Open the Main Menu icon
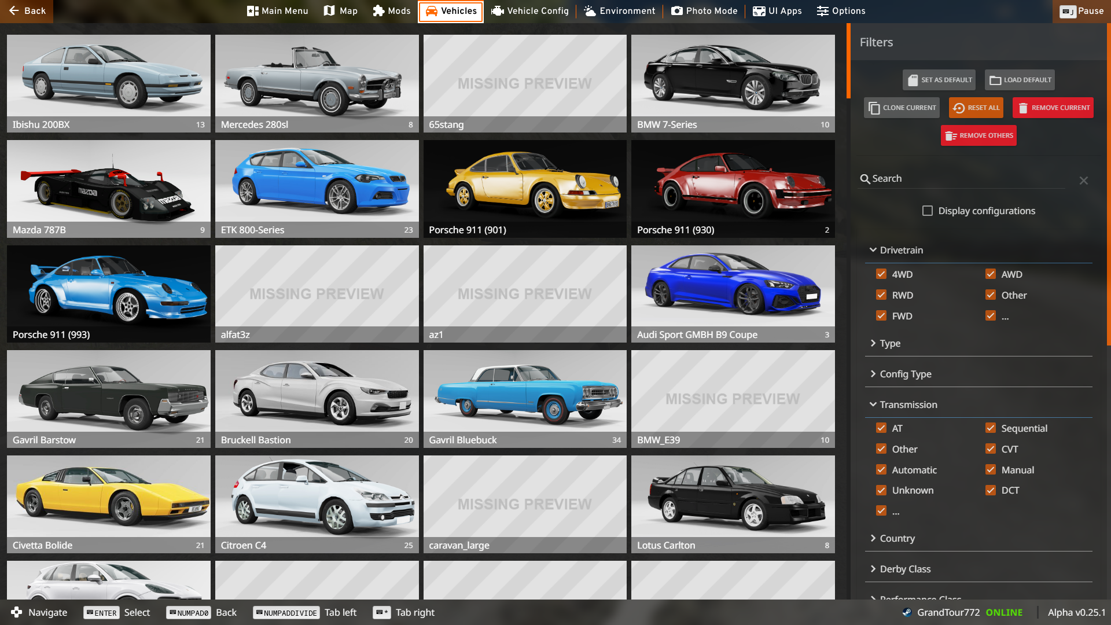The width and height of the screenshot is (1111, 625). pyautogui.click(x=252, y=11)
